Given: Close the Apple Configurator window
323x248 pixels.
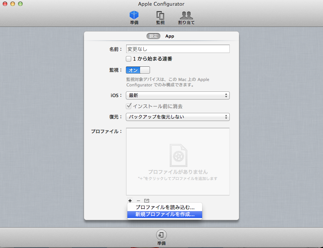Looking at the screenshot, I should 5,4.
